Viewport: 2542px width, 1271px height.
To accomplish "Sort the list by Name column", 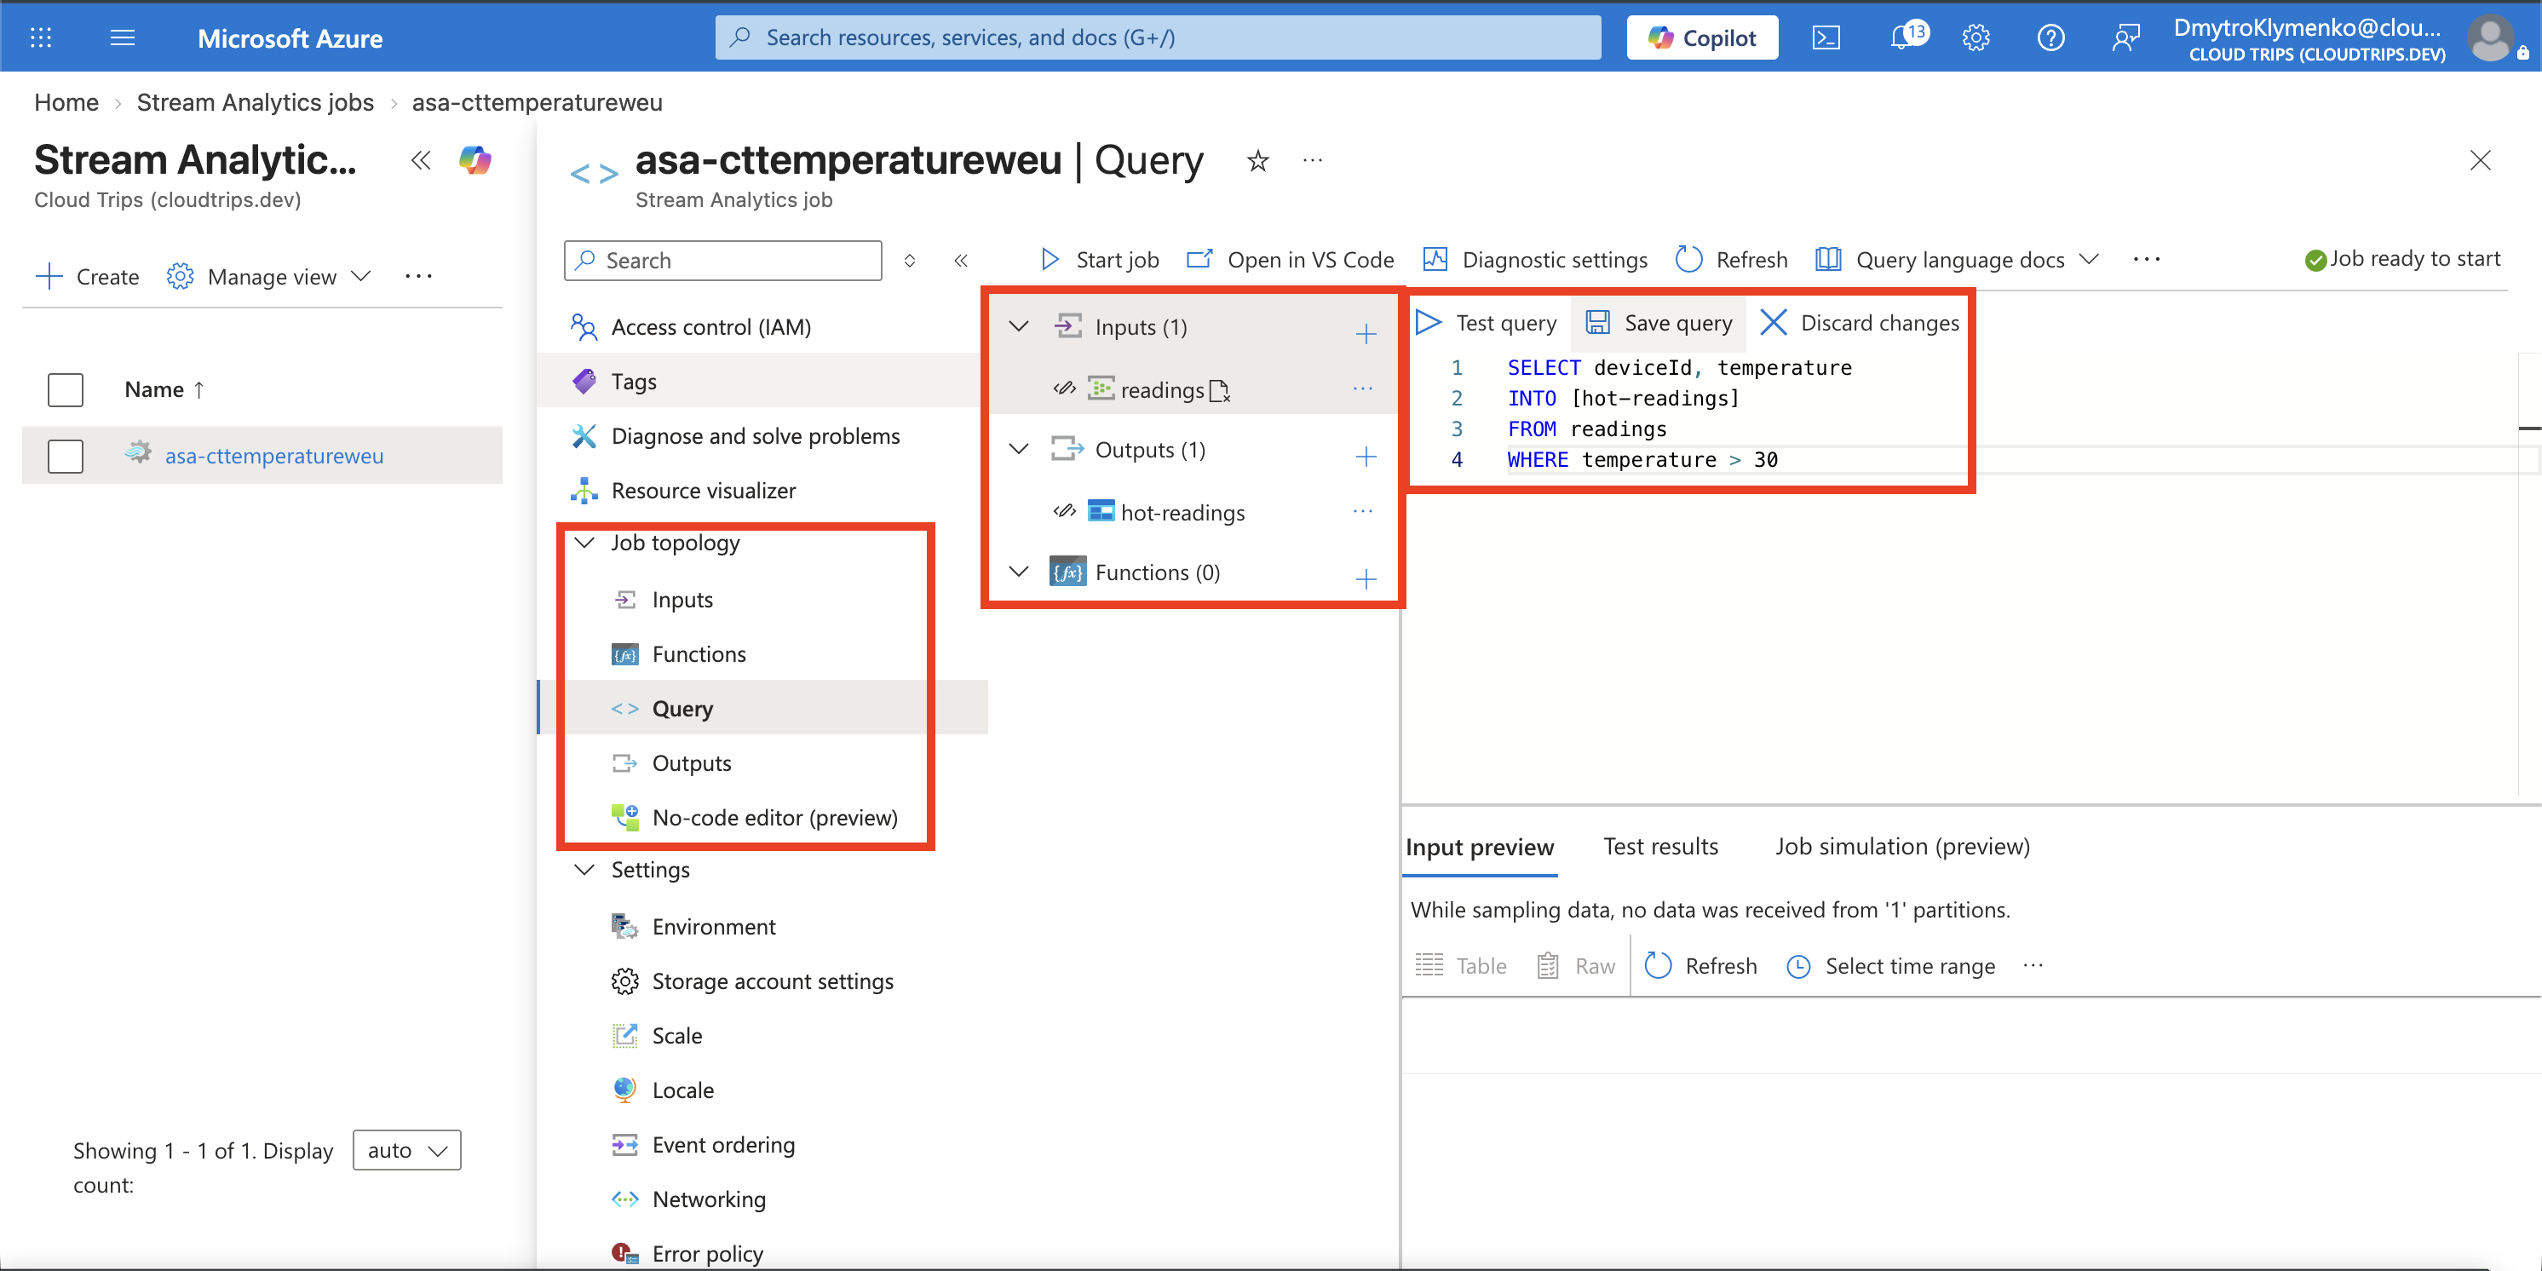I will [164, 390].
